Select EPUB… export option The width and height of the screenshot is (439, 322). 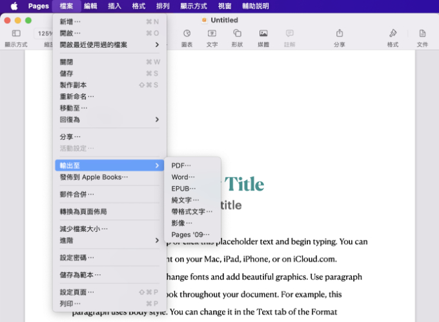184,189
